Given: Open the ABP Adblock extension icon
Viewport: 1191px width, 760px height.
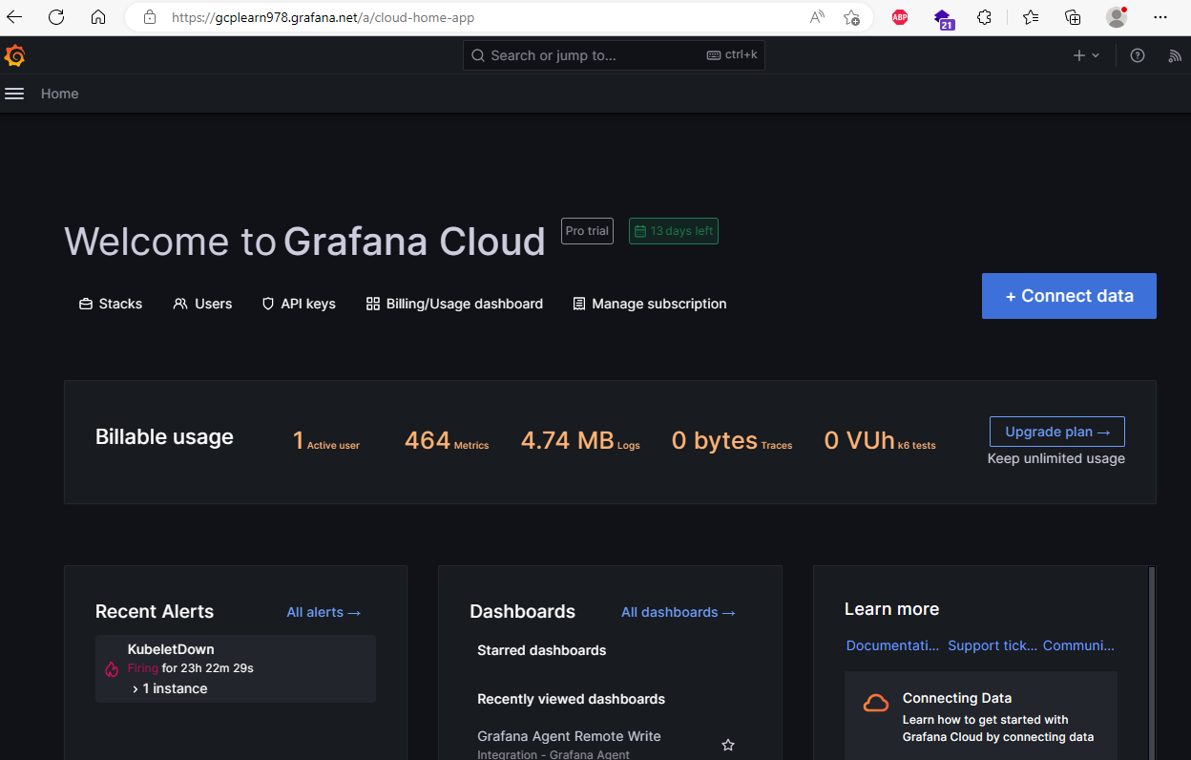Looking at the screenshot, I should click(x=900, y=17).
